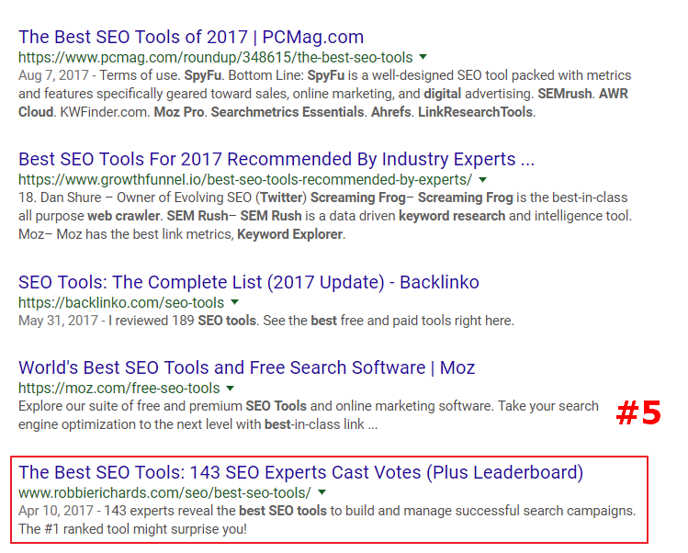688x553 pixels.
Task: Open the 143 SEO Experts Cast Votes result
Action: tap(300, 473)
